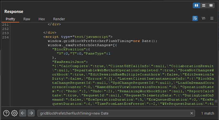
Task: Click window._ewaPrefetchGetRanges code line
Action: [83, 45]
